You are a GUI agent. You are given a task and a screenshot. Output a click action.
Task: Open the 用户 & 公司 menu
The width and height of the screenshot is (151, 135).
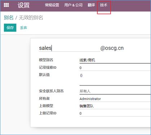click(x=74, y=5)
